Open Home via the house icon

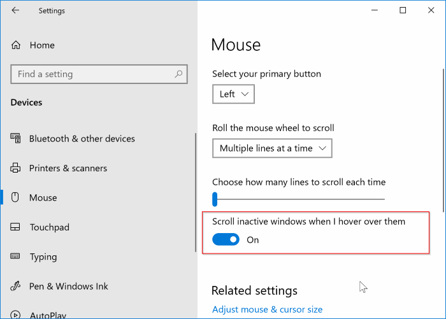click(16, 45)
